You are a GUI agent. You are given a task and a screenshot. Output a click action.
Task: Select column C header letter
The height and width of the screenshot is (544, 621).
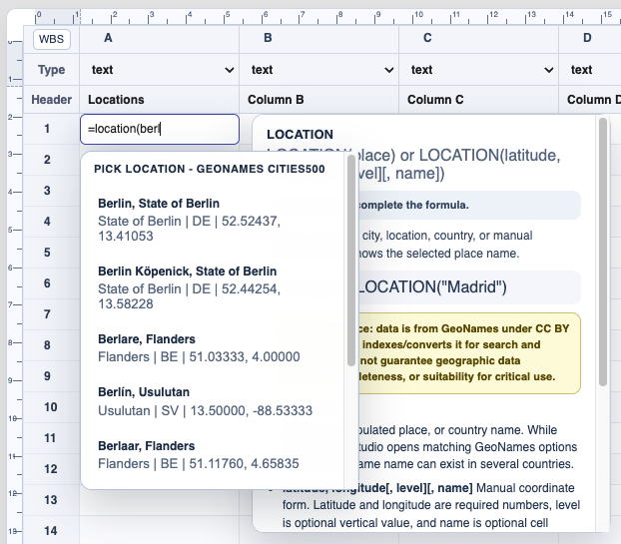[x=427, y=38]
